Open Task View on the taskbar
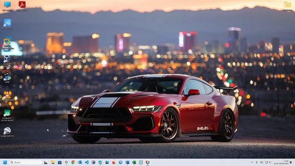 coord(46,162)
